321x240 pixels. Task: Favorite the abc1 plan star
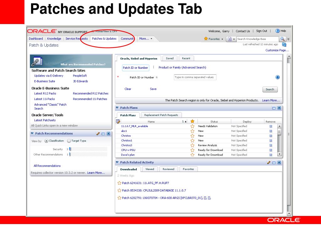point(192,131)
